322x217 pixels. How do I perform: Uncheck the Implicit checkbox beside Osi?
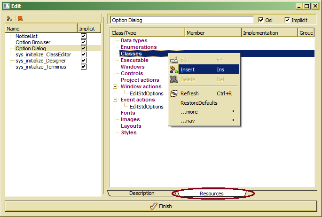(287, 20)
